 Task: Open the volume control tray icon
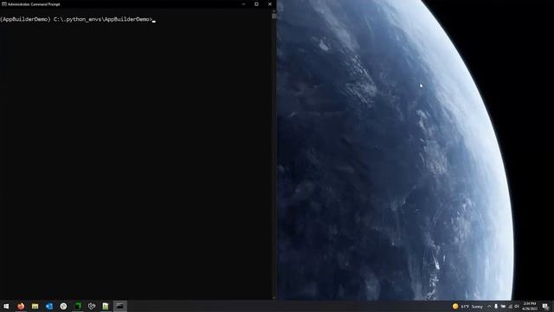point(517,306)
